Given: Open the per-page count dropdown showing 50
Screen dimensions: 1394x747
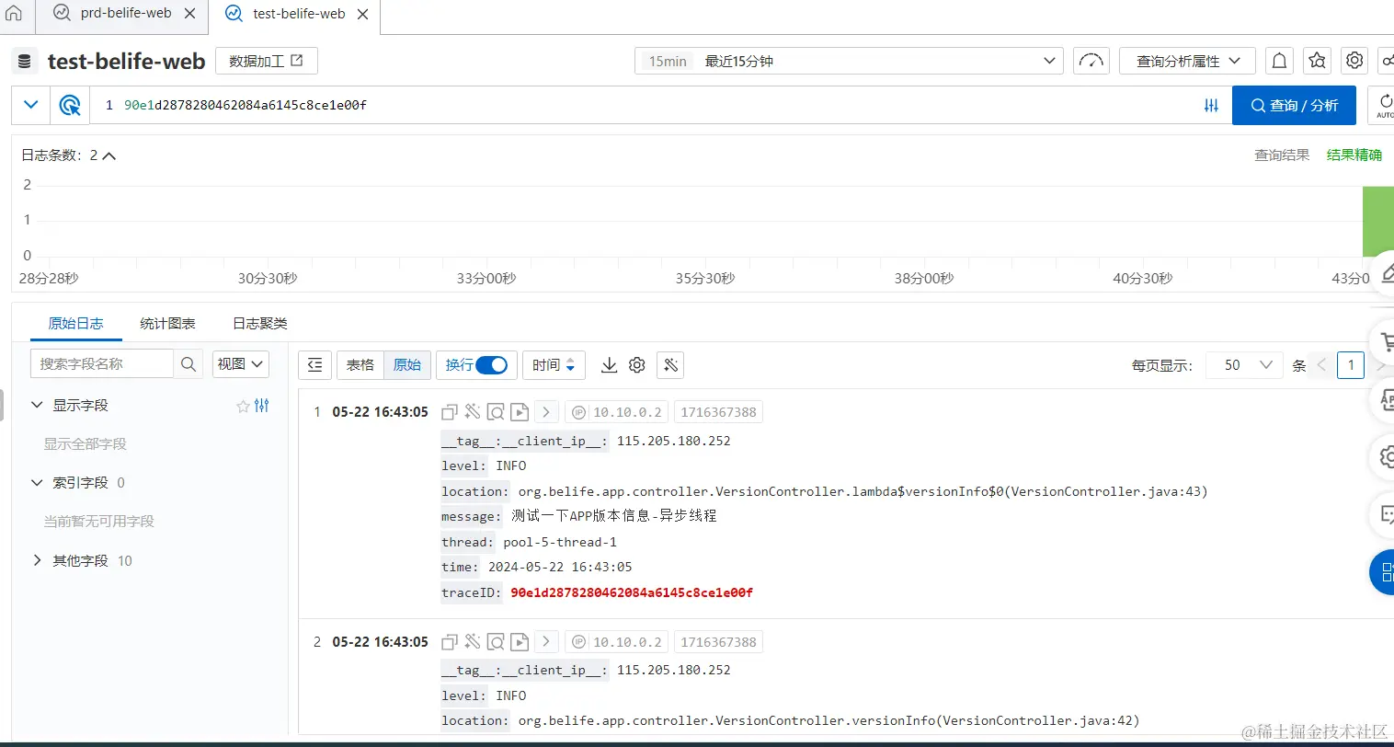Looking at the screenshot, I should (x=1244, y=364).
